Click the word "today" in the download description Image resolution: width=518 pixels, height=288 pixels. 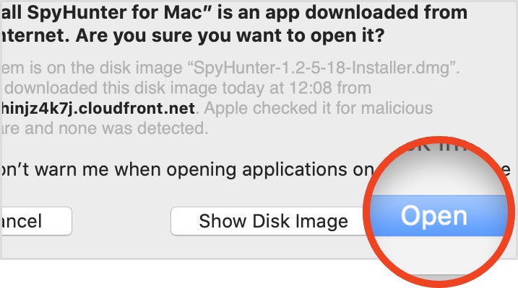229,89
